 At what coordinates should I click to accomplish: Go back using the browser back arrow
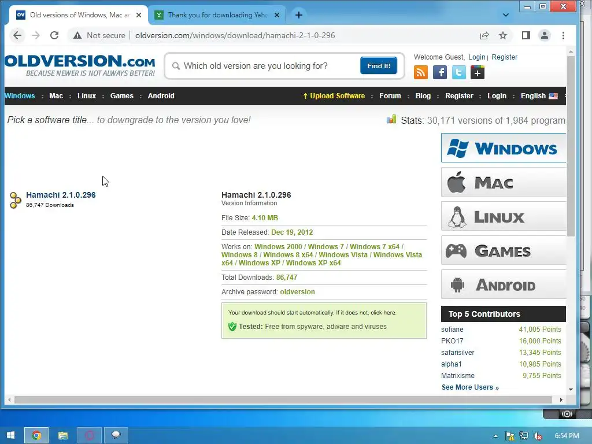[x=17, y=35]
